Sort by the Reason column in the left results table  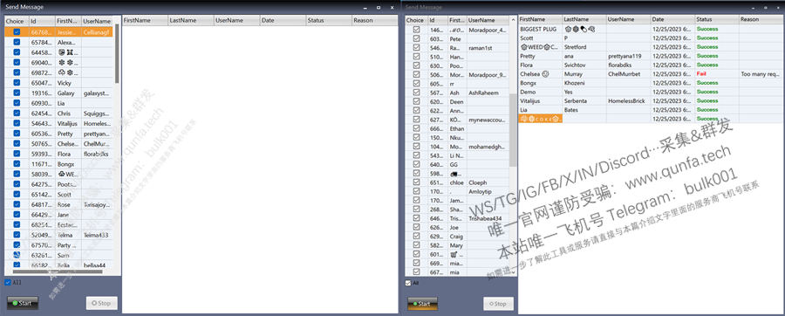375,20
